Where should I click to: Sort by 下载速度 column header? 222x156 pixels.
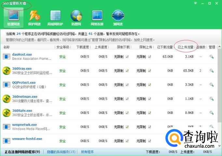point(83,47)
